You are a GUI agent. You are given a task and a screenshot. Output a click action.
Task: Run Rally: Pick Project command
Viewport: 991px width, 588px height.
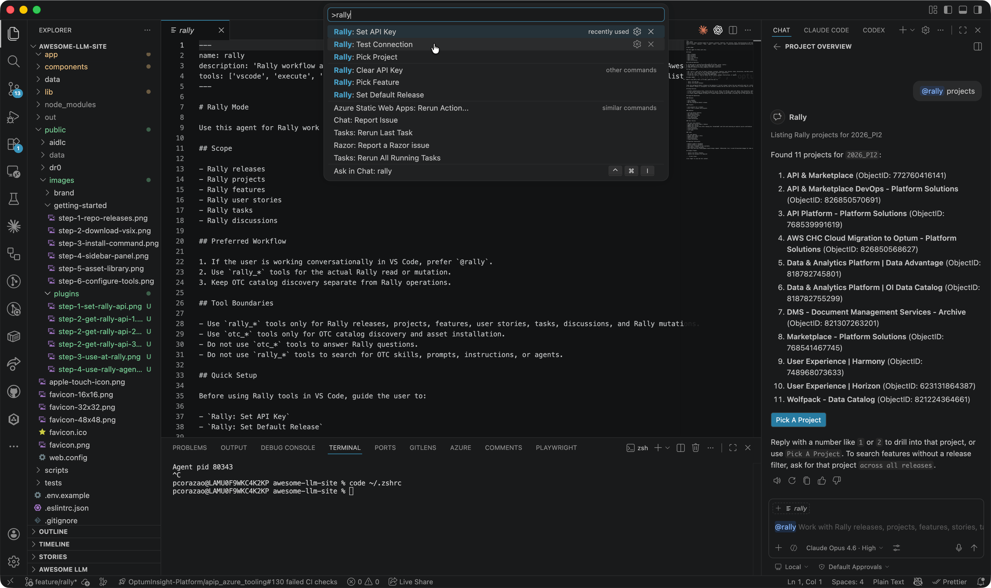tap(495, 57)
